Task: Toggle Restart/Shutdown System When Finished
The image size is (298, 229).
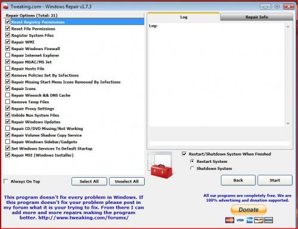Action: tap(184, 154)
